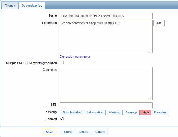The height and width of the screenshot is (137, 178).
Task: Set severity to Information
Action: click(x=95, y=113)
